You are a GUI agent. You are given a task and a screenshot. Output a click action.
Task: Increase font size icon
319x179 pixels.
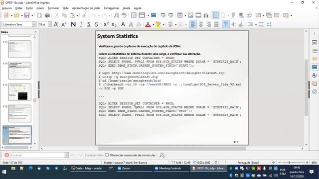click(56, 24)
